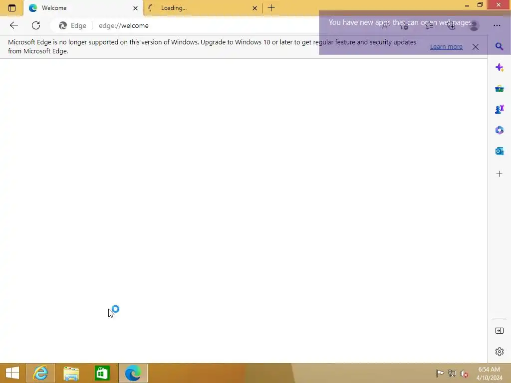
Task: Add a sidebar app with plus
Action: 499,174
